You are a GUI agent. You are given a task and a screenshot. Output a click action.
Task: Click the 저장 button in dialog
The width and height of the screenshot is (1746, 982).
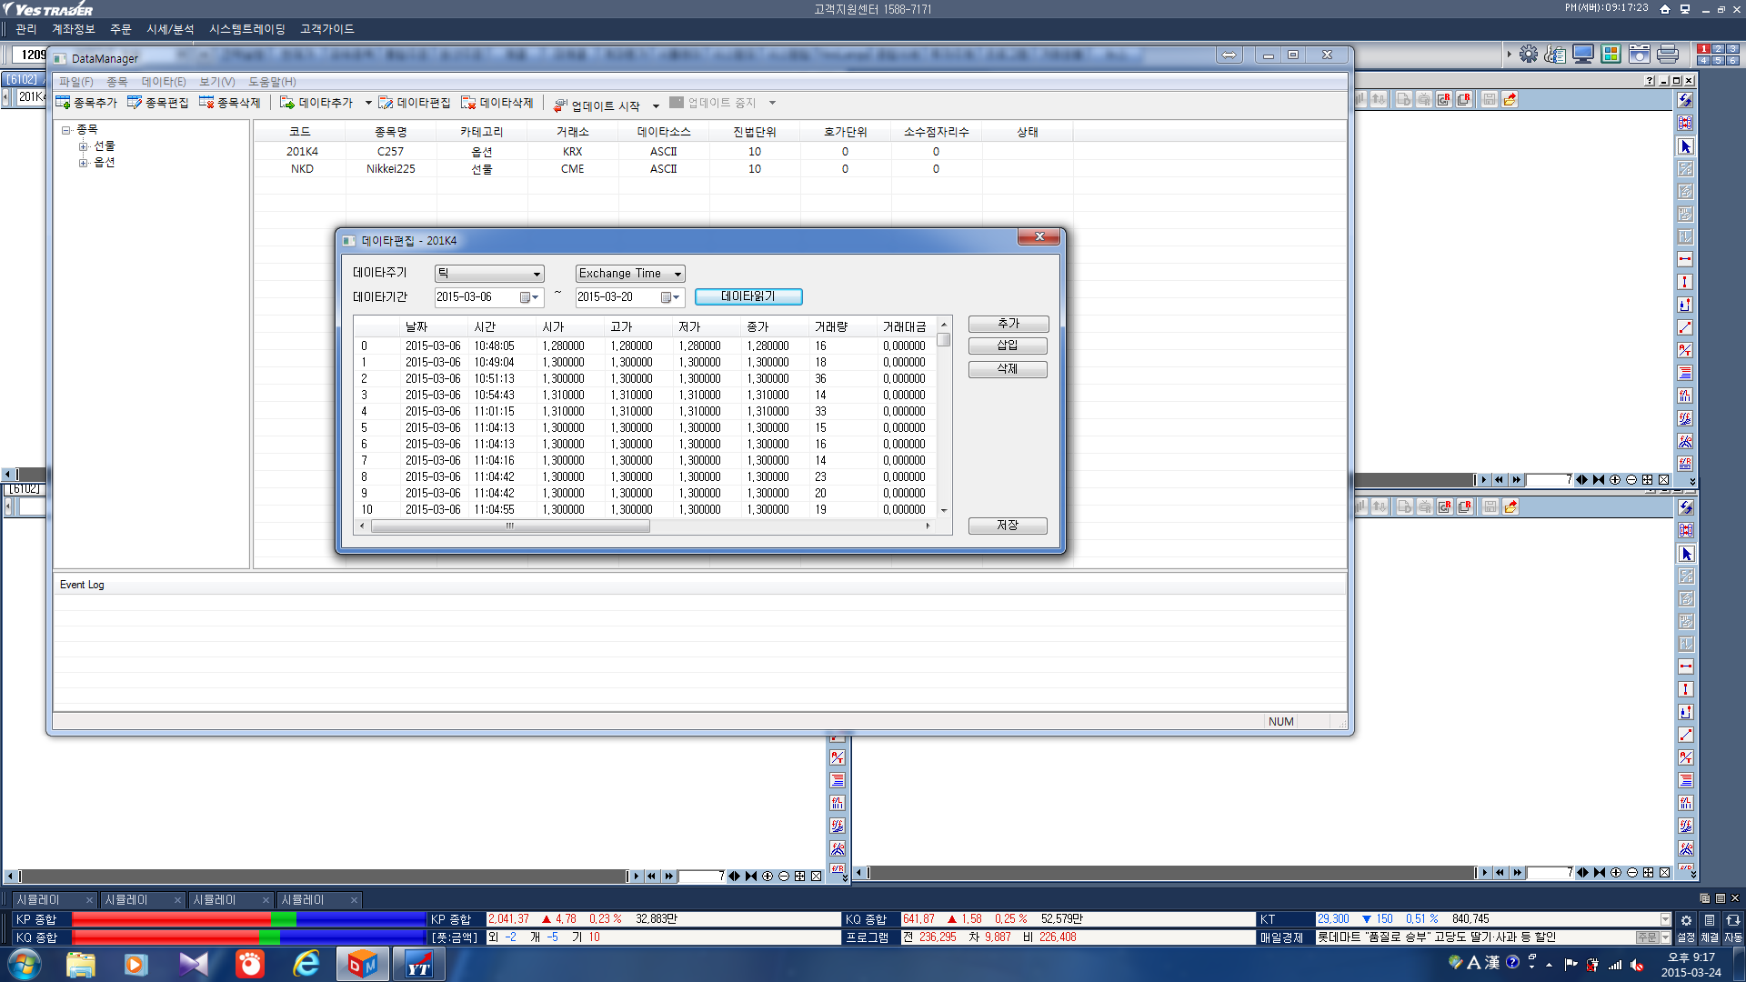(1007, 526)
